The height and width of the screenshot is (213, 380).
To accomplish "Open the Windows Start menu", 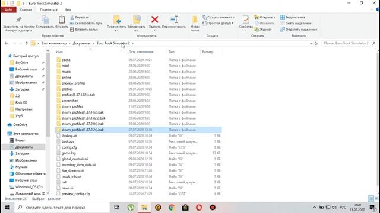I will pyautogui.click(x=7, y=208).
